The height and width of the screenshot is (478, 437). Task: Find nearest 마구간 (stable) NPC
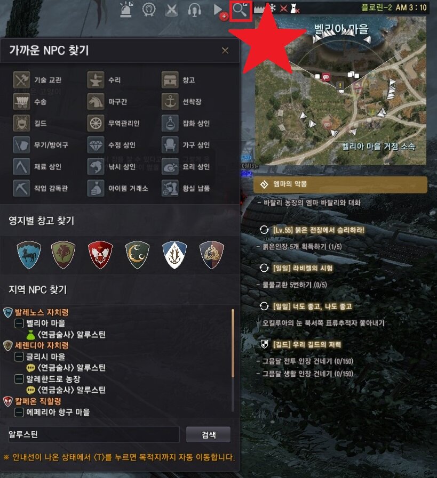(x=96, y=101)
